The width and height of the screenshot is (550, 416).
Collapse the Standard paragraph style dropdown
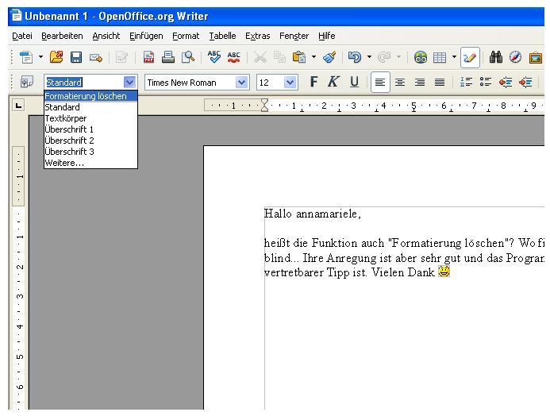pyautogui.click(x=129, y=82)
